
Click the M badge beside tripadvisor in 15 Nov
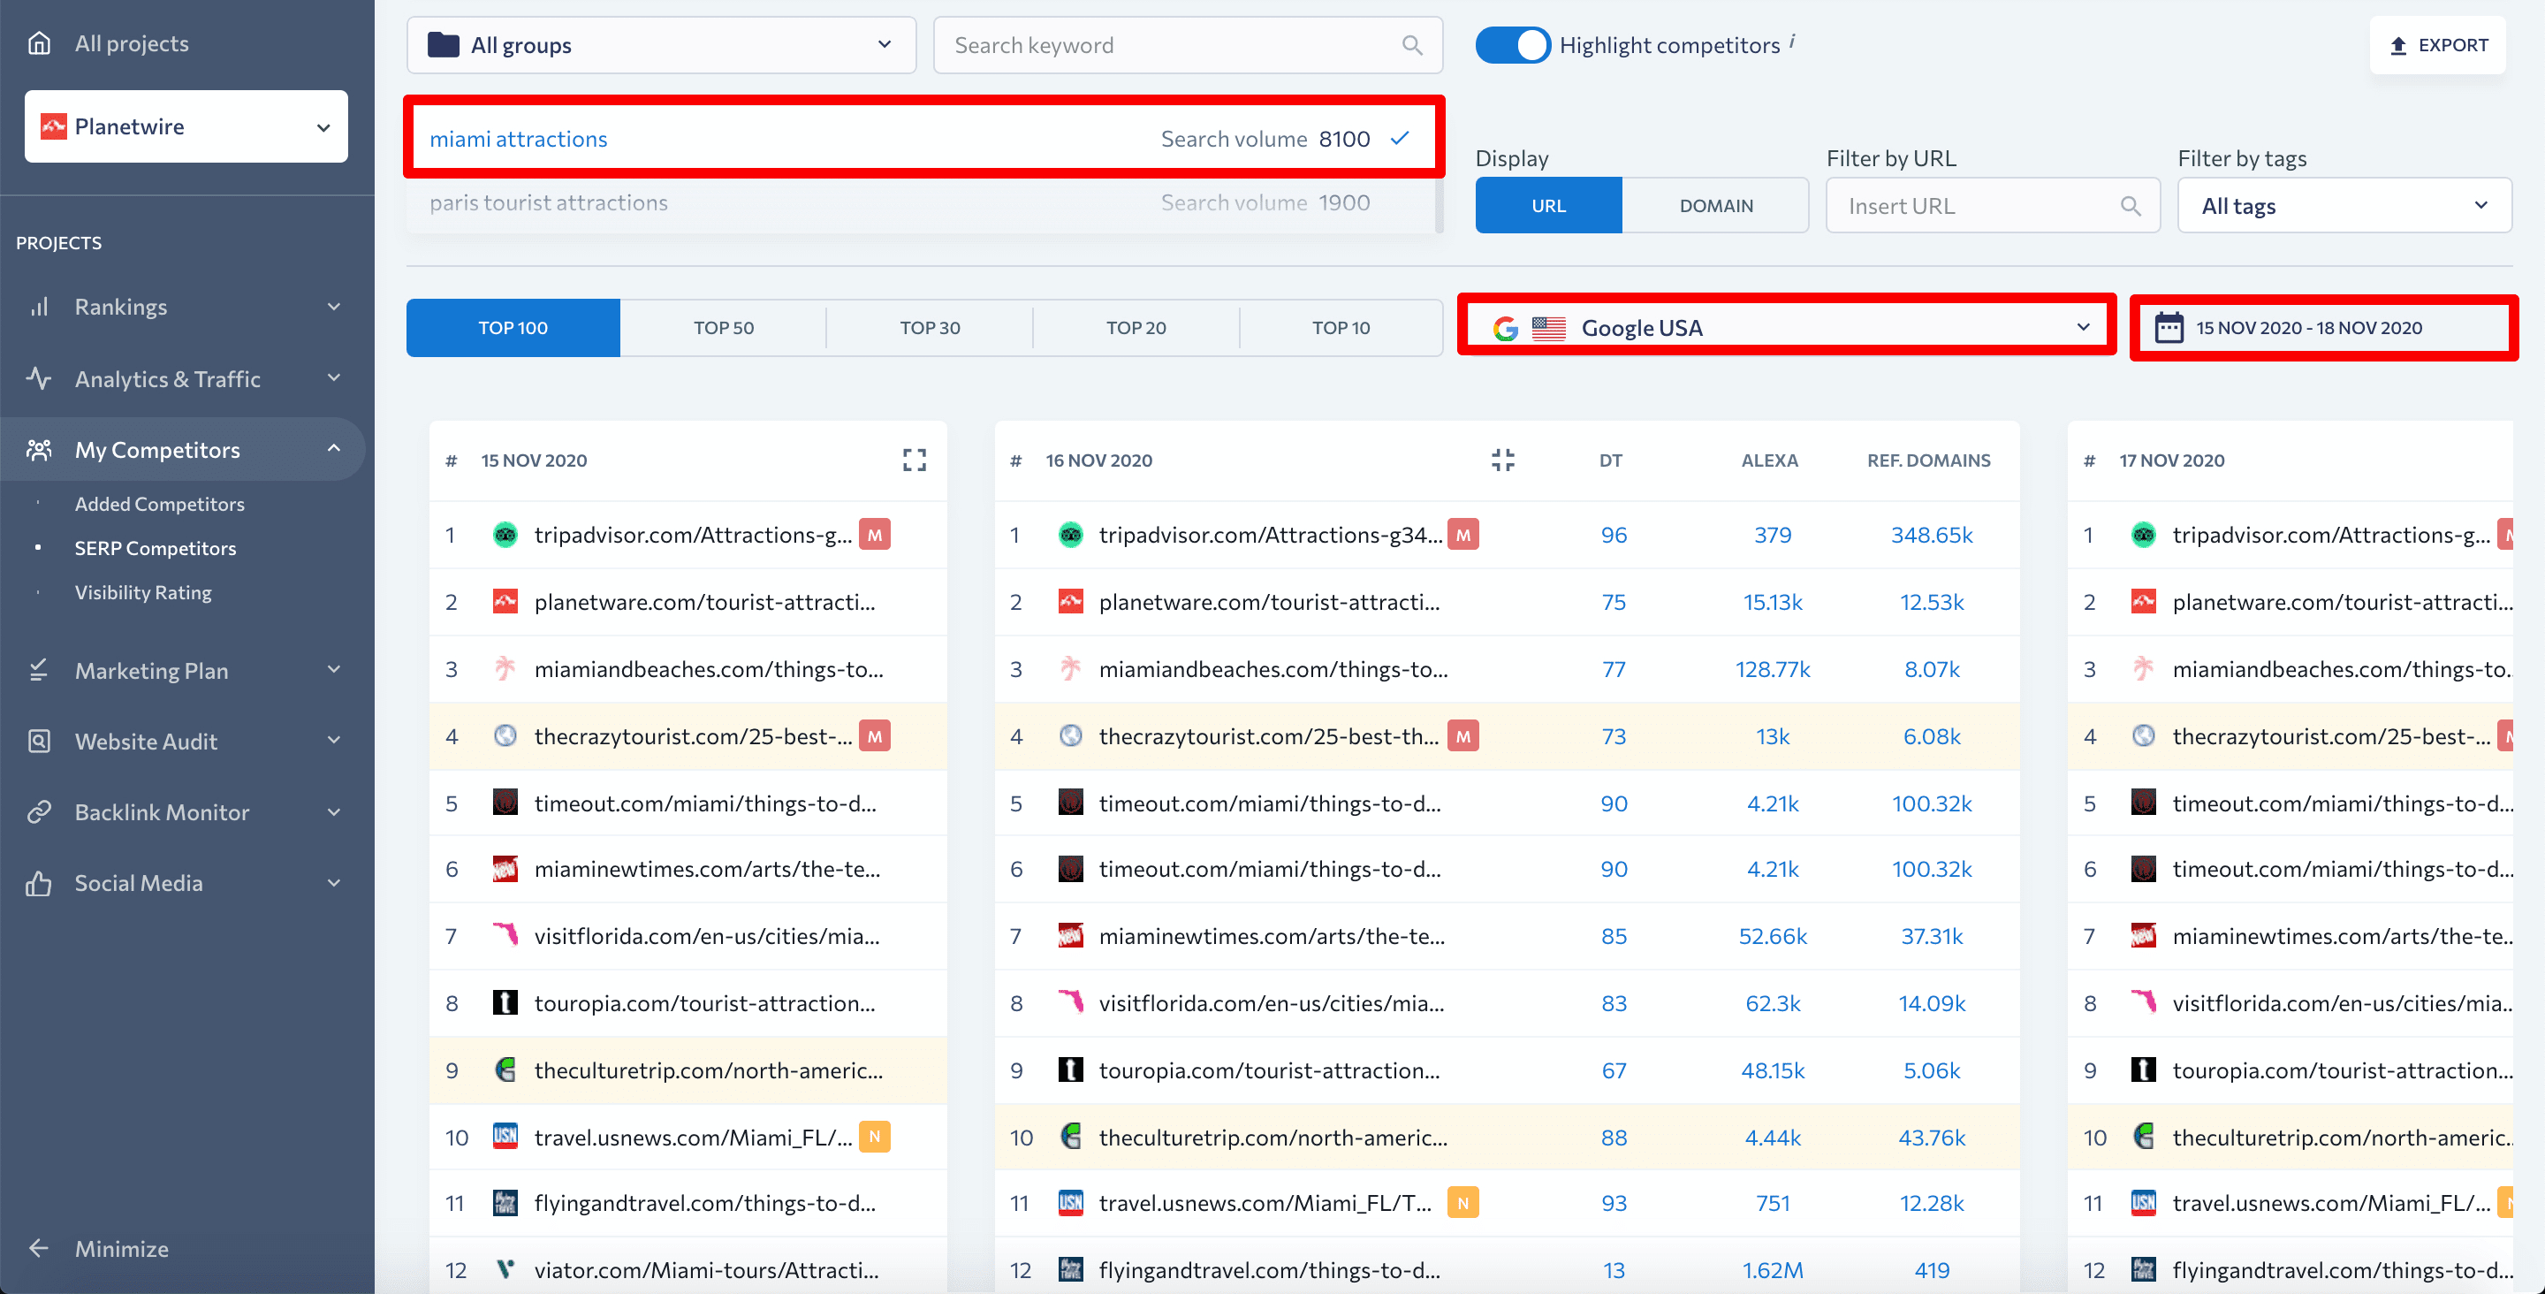pos(874,535)
